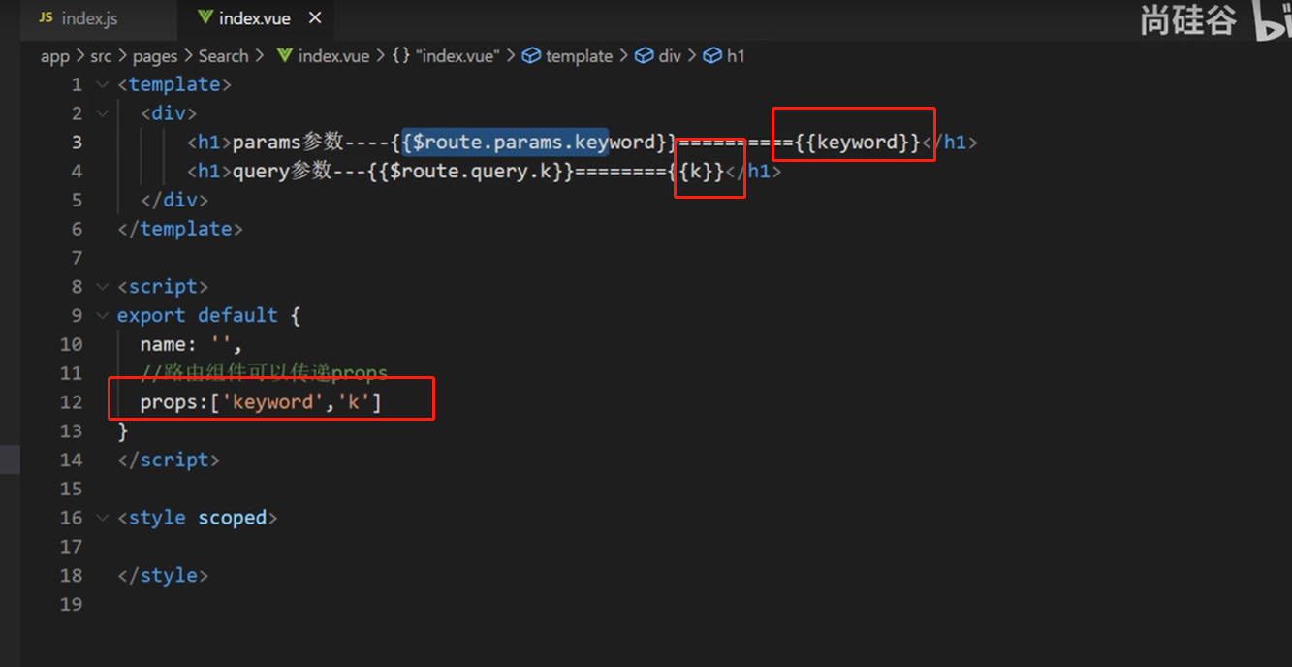Select the {} "index.vue" breadcrumb symbol
This screenshot has width=1292, height=667.
click(446, 56)
